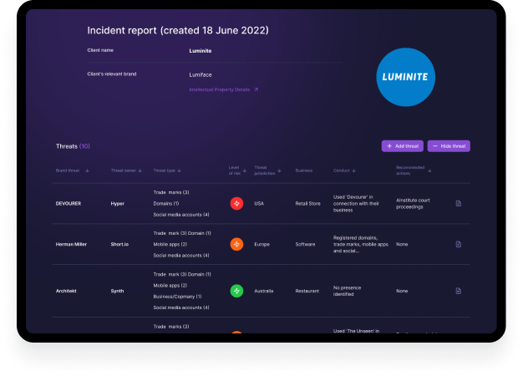Open the document icon in the Architekt row
Image resolution: width=523 pixels, height=376 pixels.
pyautogui.click(x=459, y=291)
